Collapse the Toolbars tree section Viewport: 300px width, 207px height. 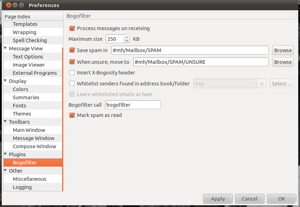(x=6, y=122)
